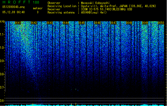Click the kHz axis unit label
This screenshot has height=106, width=167.
(2, 21)
